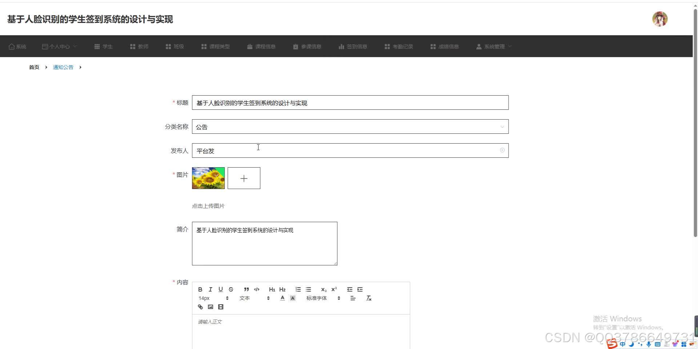
Task: Expand the 系统管理 menu
Action: tap(494, 47)
